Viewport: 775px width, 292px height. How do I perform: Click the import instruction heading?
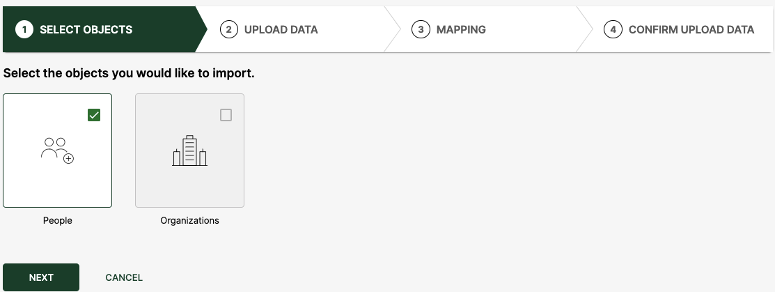pyautogui.click(x=129, y=74)
